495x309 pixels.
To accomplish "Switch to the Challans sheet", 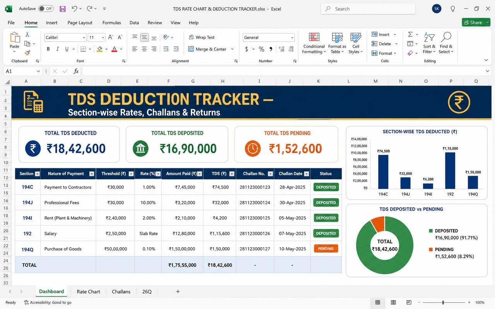I will pyautogui.click(x=121, y=292).
